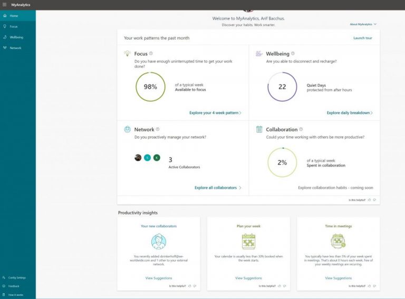Screen dimensions: 405x299
Task: Open Explore your 4 week pattern link
Action: tap(214, 113)
